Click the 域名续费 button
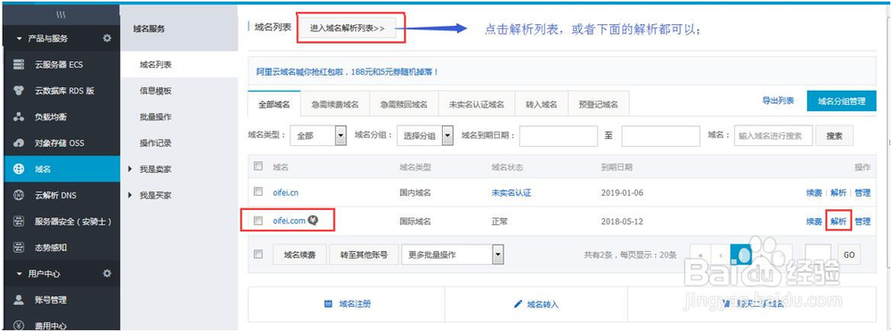The width and height of the screenshot is (891, 331). 300,254
